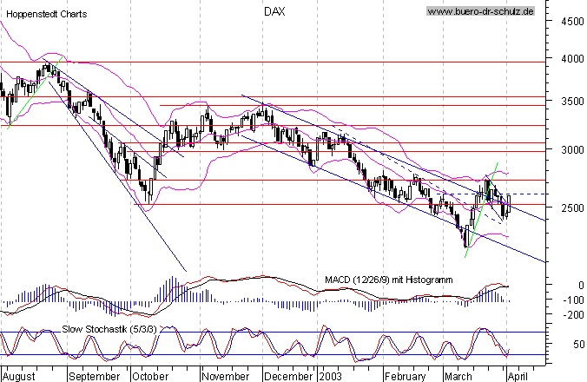The image size is (587, 382).
Task: Click the -200 MACD axis value
Action: (573, 315)
